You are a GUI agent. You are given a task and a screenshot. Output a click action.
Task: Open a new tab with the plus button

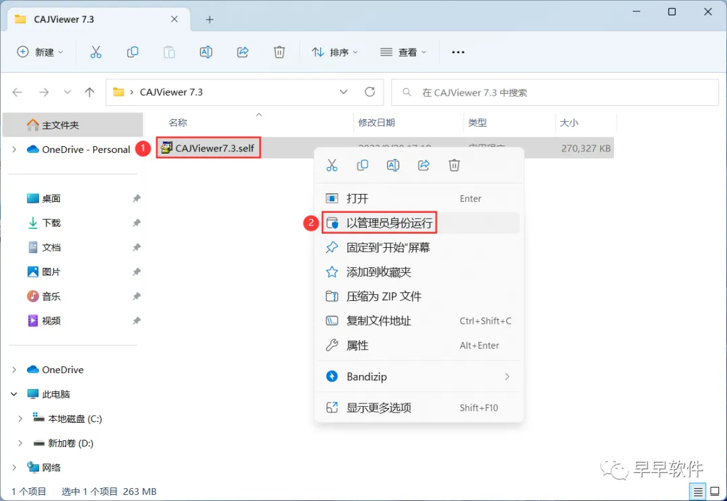point(209,20)
